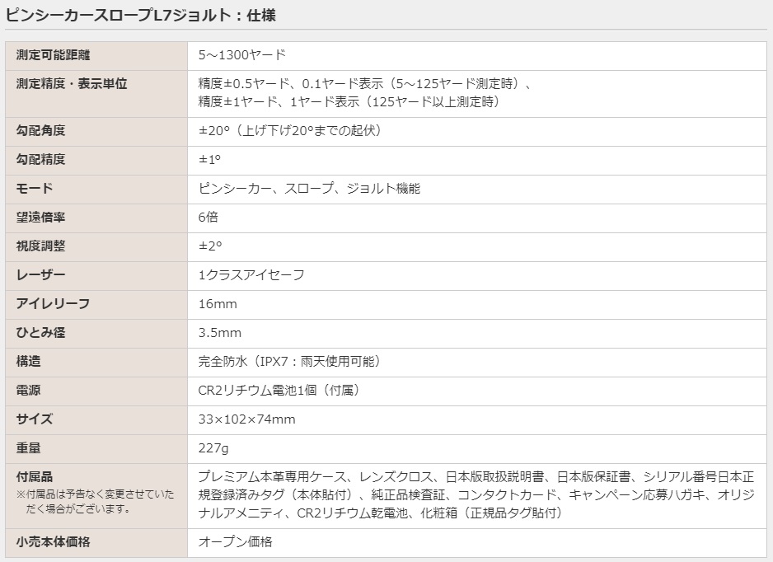Select the 付属品 label
Image resolution: width=773 pixels, height=562 pixels.
(x=34, y=476)
